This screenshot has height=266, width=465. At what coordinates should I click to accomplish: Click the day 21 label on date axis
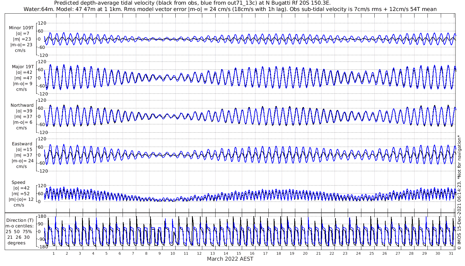click(319, 253)
